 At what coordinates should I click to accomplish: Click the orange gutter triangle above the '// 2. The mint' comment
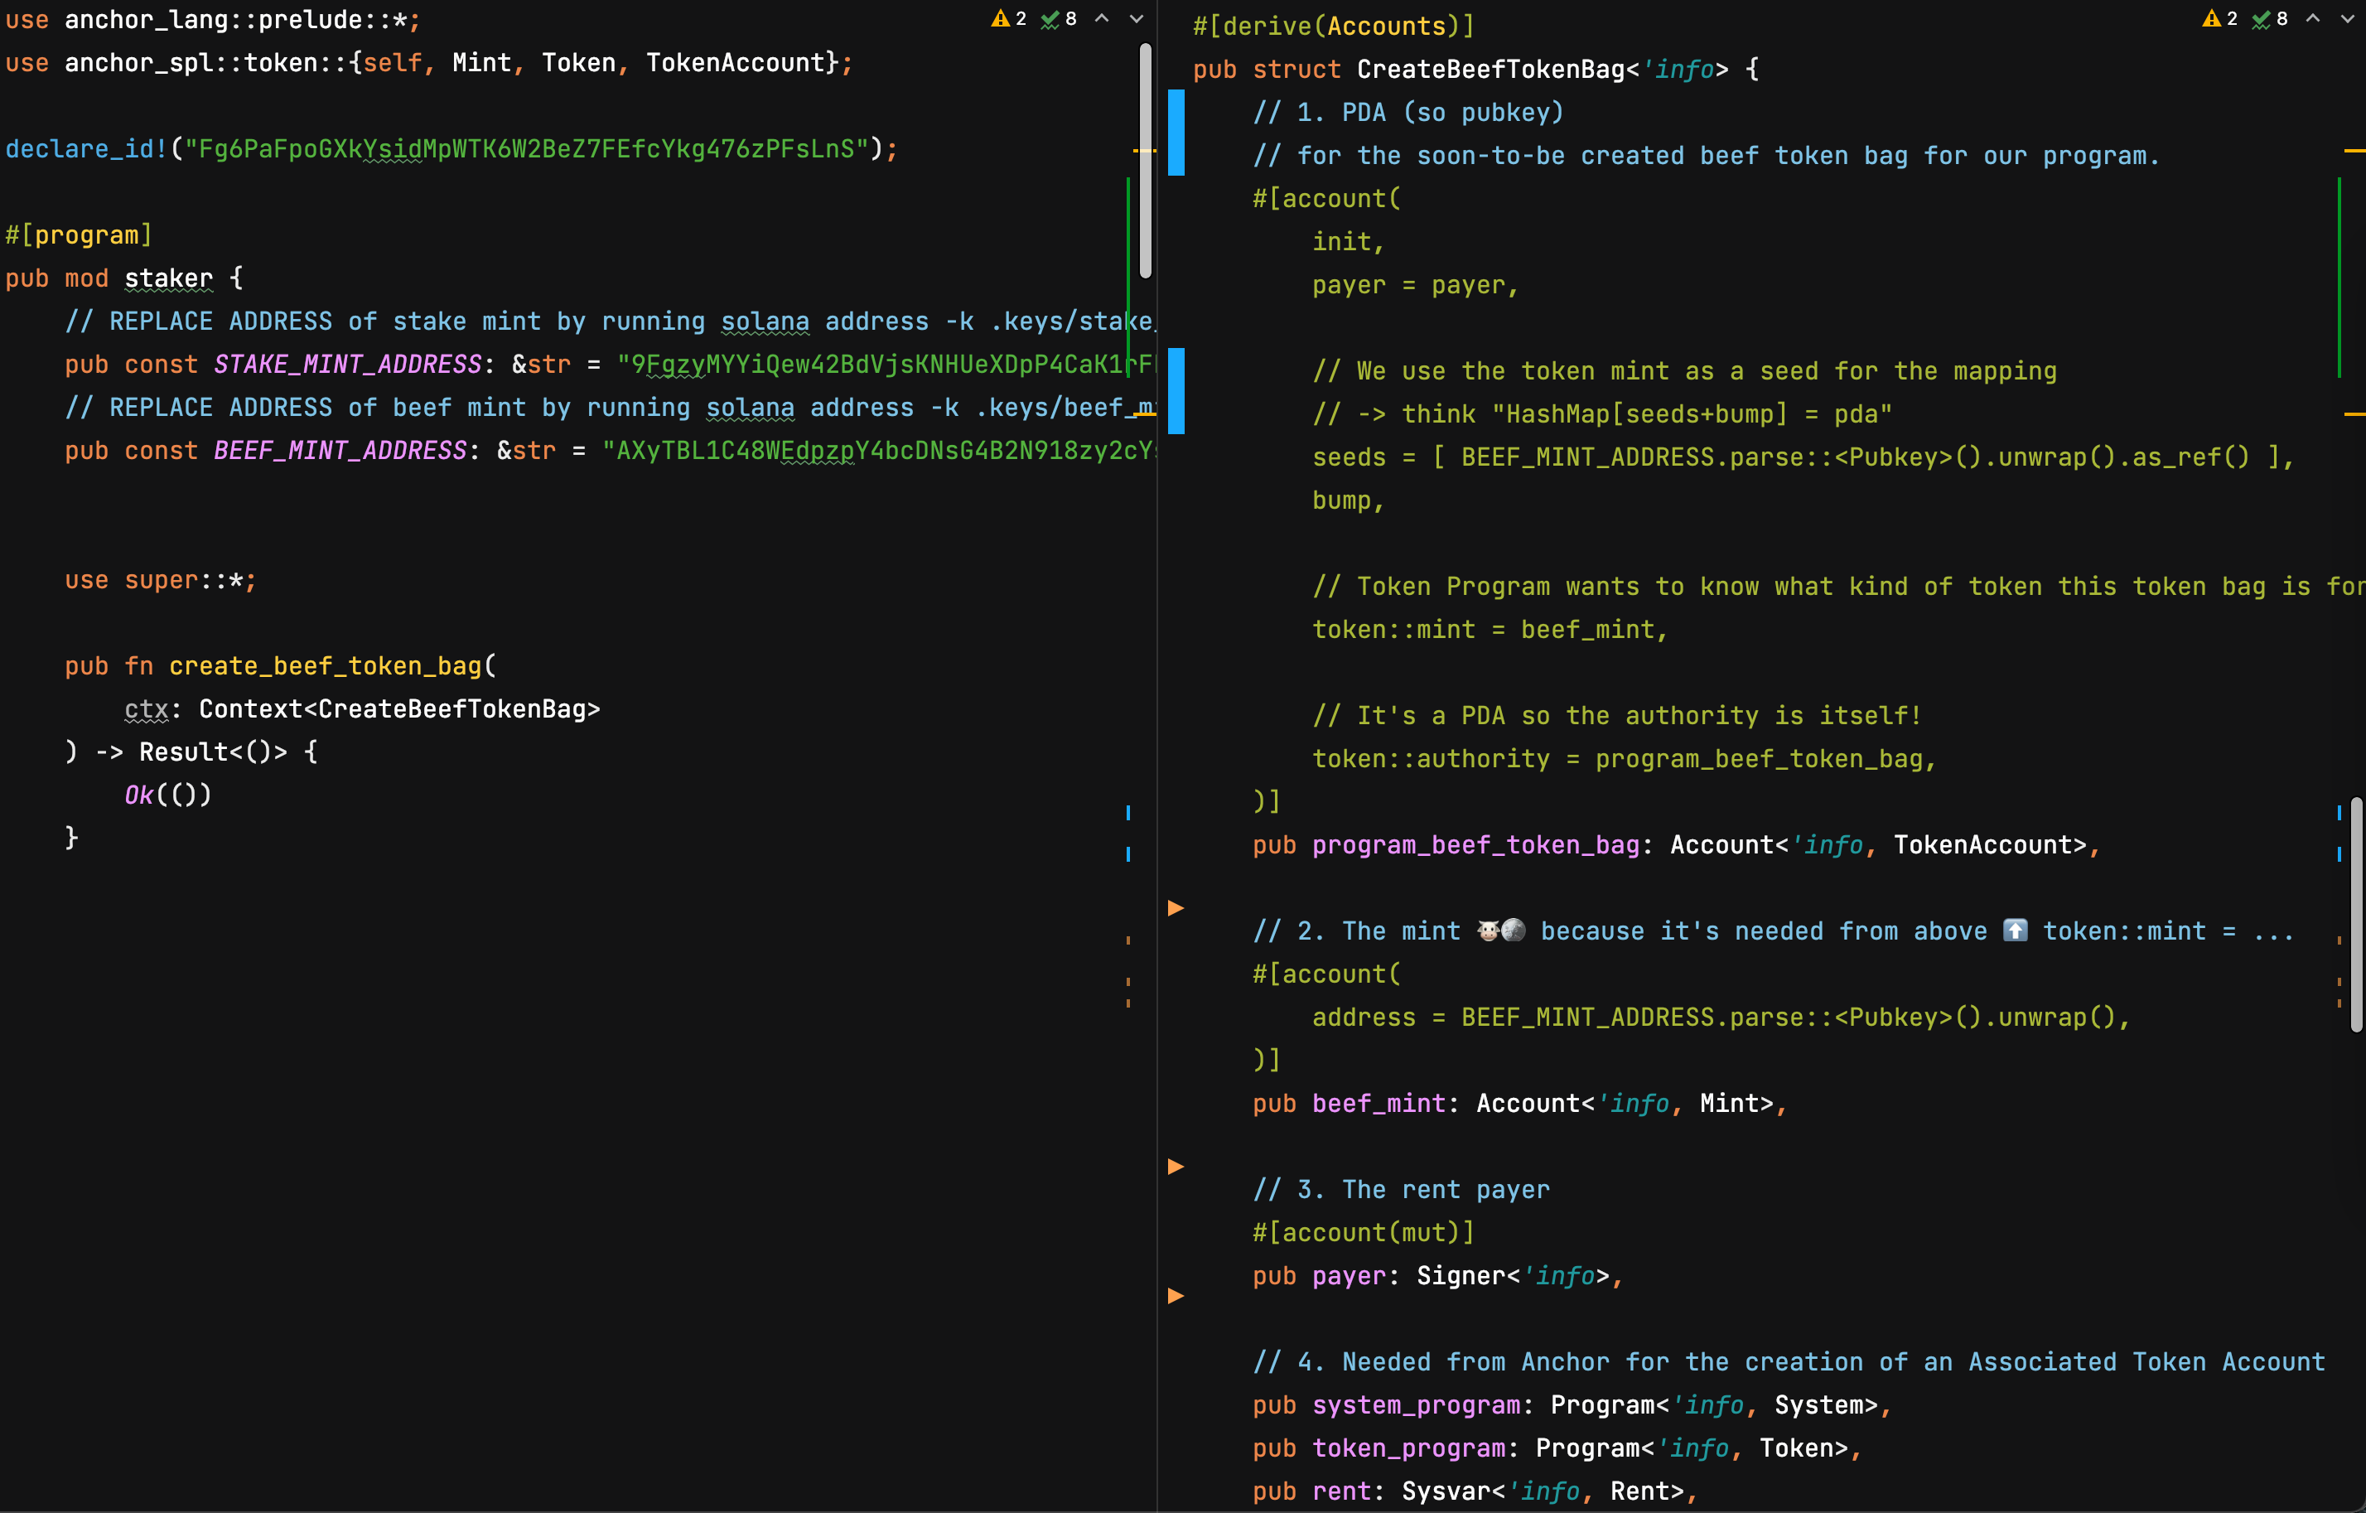1176,908
